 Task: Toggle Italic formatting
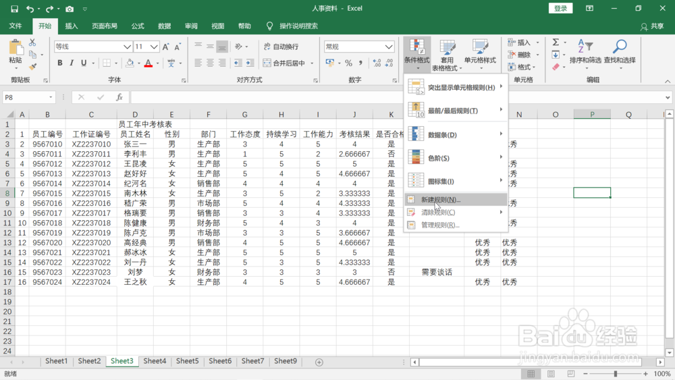(72, 63)
